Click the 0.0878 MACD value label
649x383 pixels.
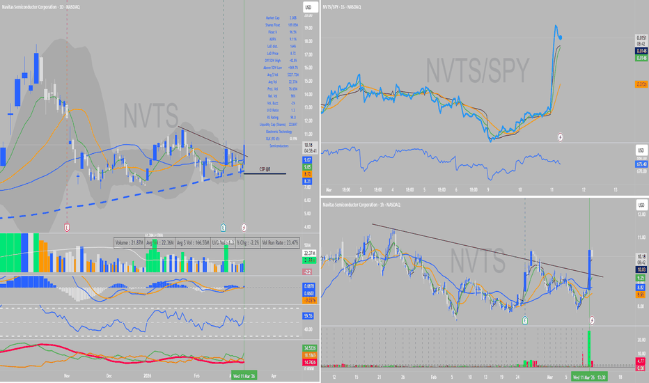click(x=309, y=286)
